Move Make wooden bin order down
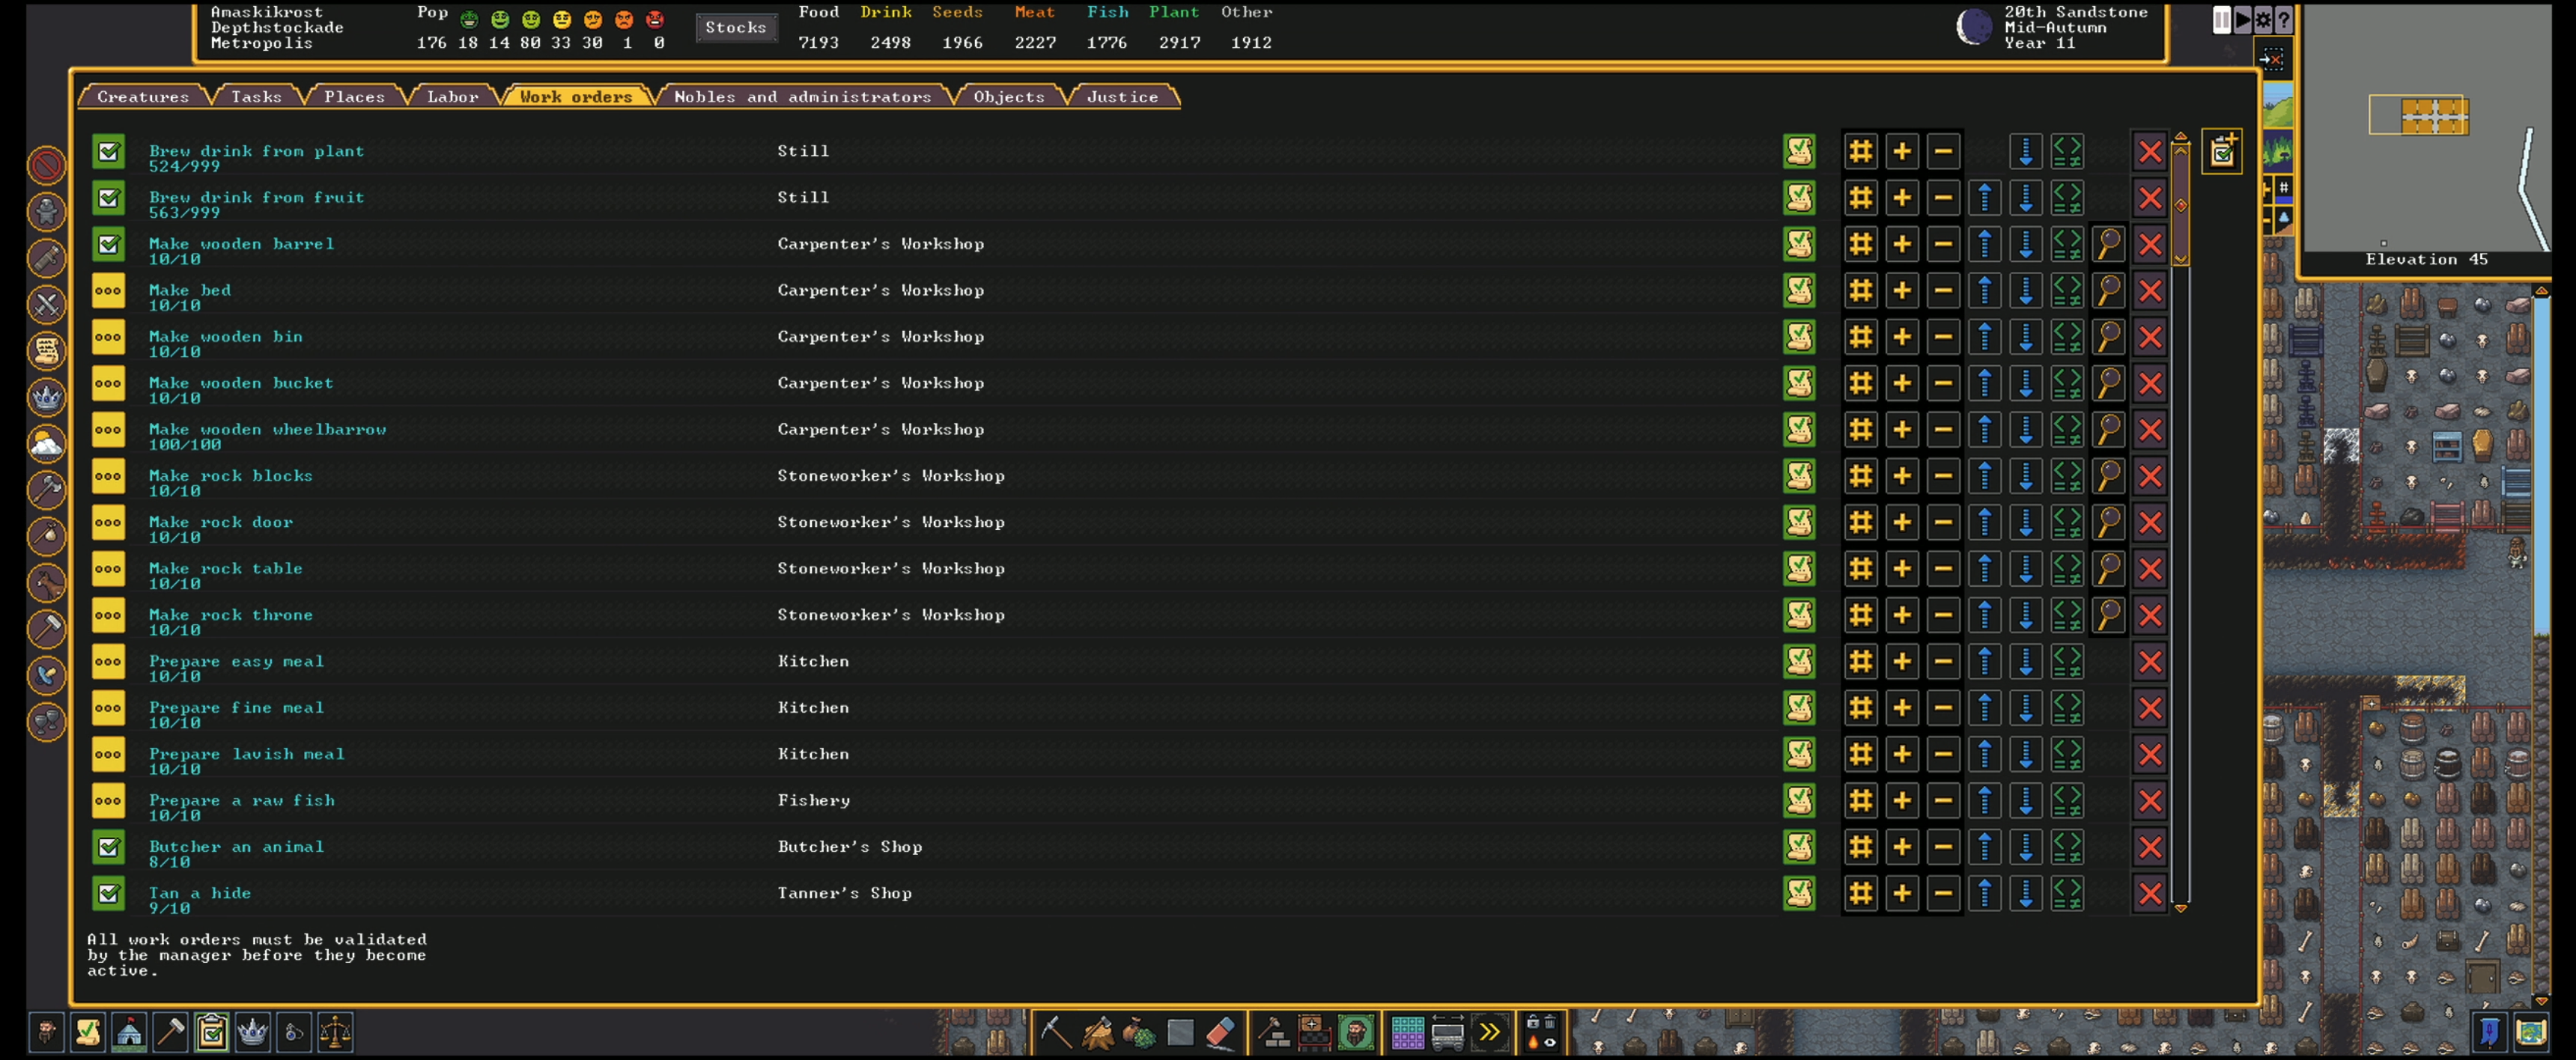 pos(2025,337)
